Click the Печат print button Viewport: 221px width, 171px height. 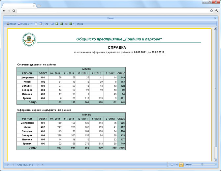click(11, 24)
